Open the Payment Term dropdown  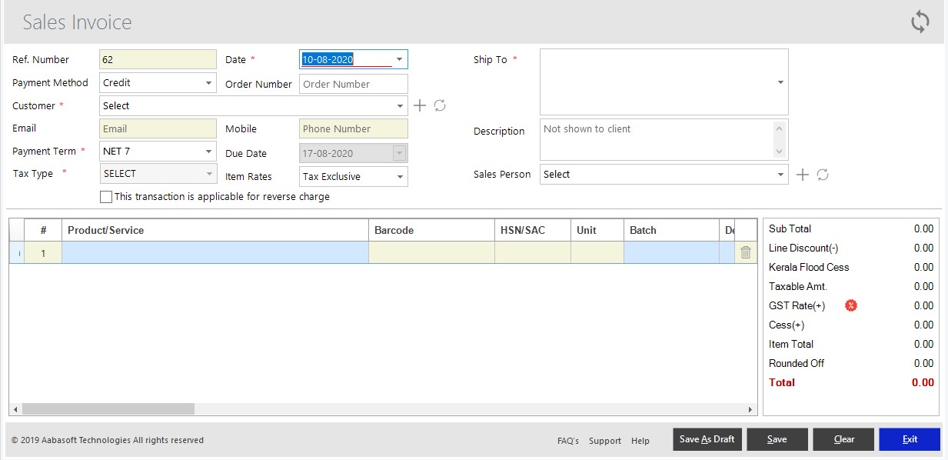208,151
